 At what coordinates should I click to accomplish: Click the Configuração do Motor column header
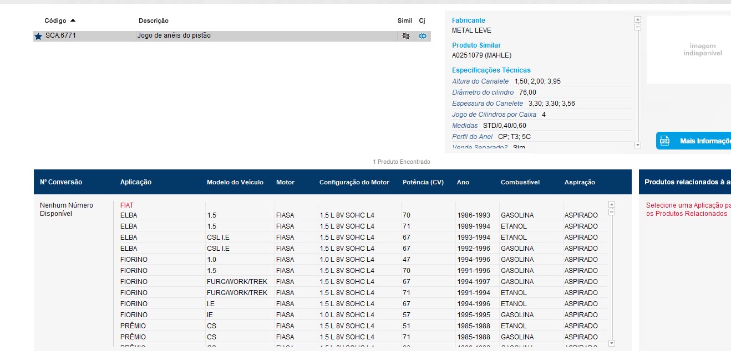pos(354,182)
